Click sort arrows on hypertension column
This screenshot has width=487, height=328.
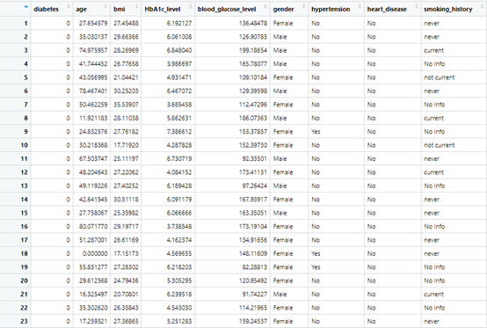[360, 7]
